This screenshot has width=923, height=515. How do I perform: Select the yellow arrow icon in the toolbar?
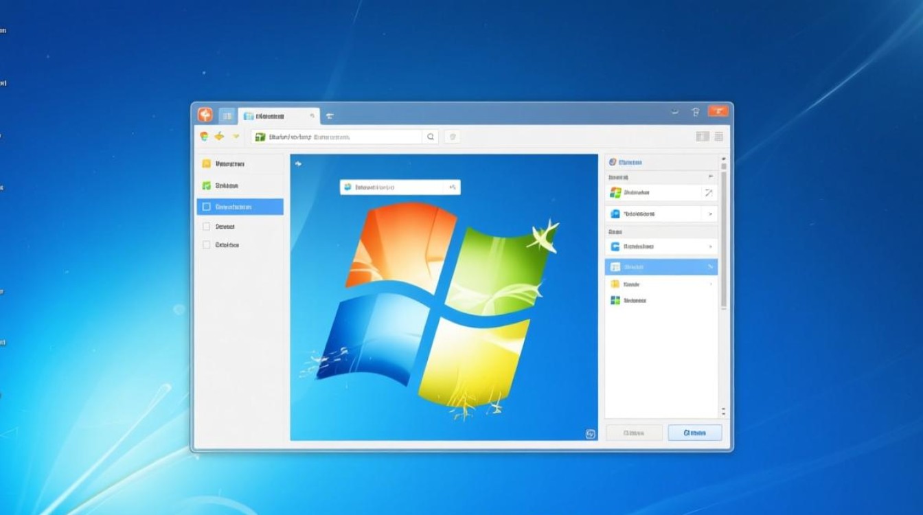[220, 136]
